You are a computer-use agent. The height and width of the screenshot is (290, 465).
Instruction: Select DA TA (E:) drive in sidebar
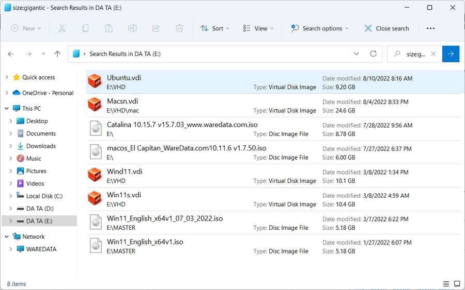coord(39,221)
